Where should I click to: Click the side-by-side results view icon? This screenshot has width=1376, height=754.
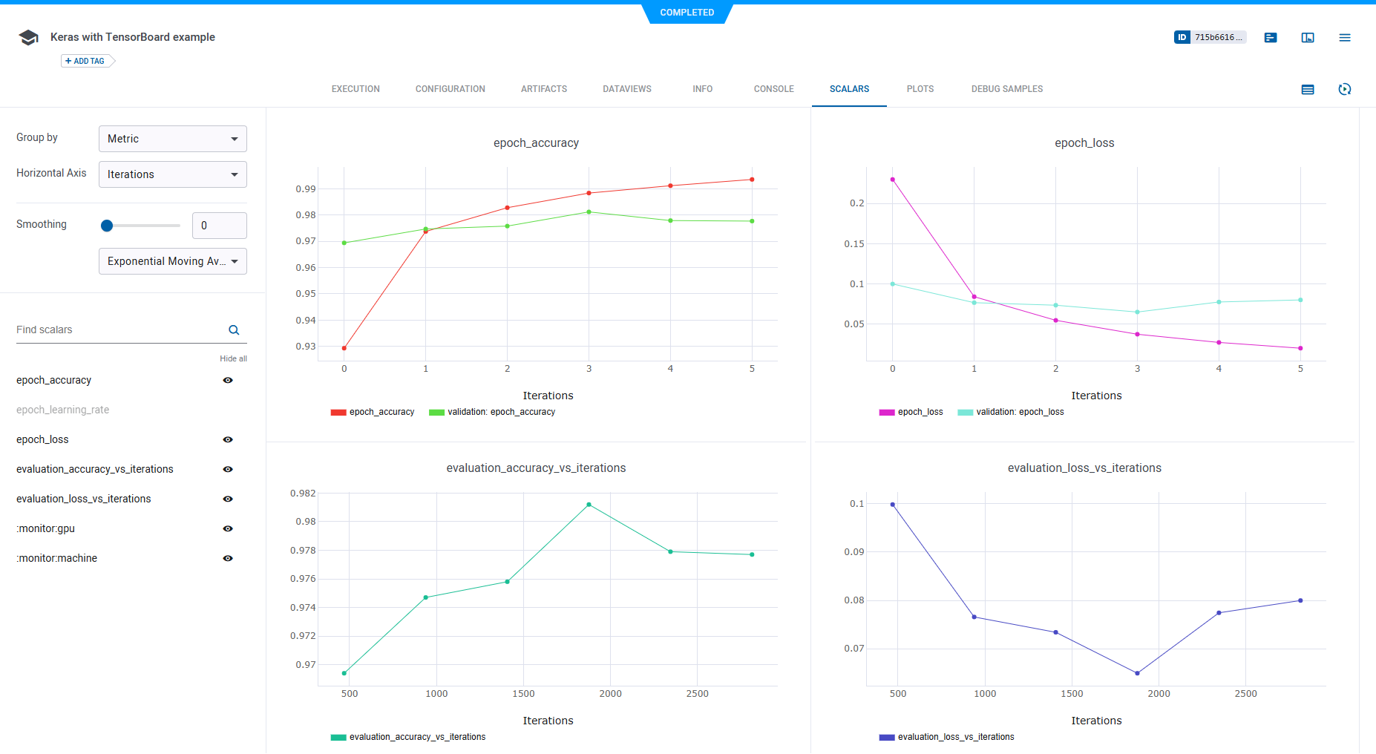coord(1308,37)
